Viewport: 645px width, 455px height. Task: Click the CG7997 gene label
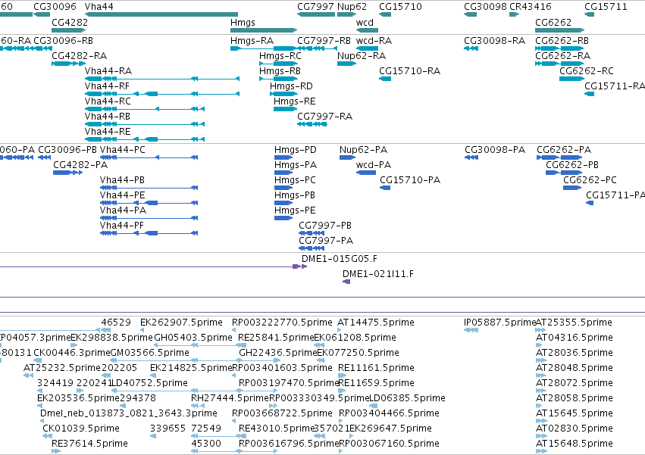tap(315, 7)
